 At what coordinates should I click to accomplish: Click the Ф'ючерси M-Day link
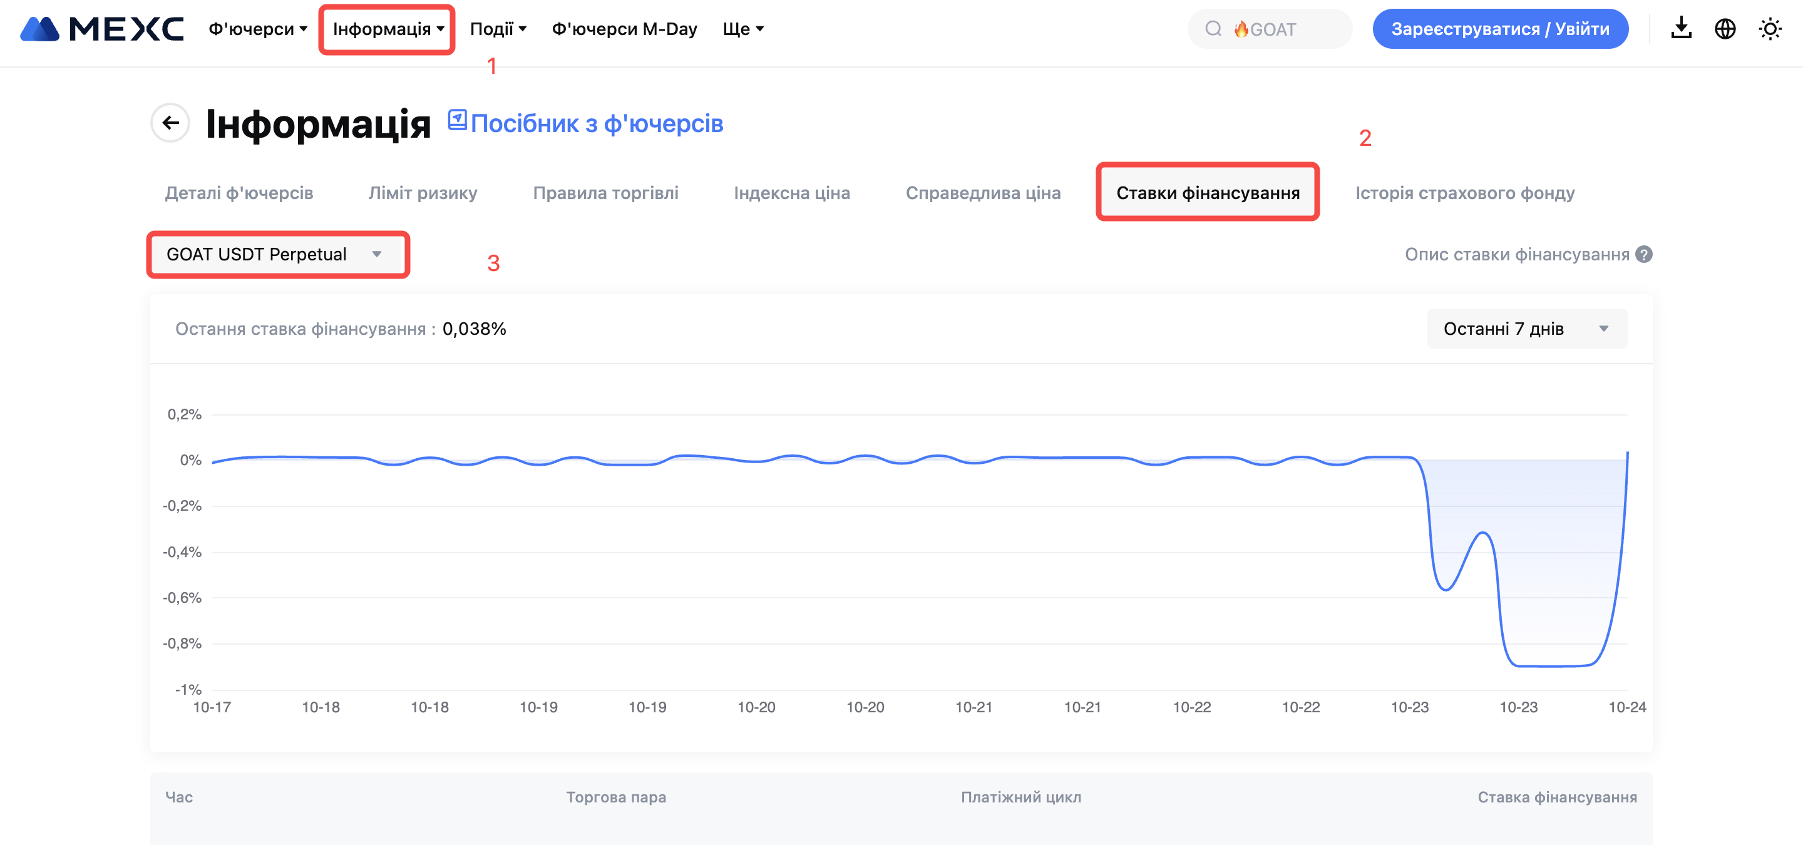(x=624, y=29)
